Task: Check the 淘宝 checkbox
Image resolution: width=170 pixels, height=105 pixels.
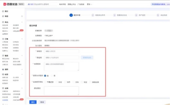Action: pos(82,82)
